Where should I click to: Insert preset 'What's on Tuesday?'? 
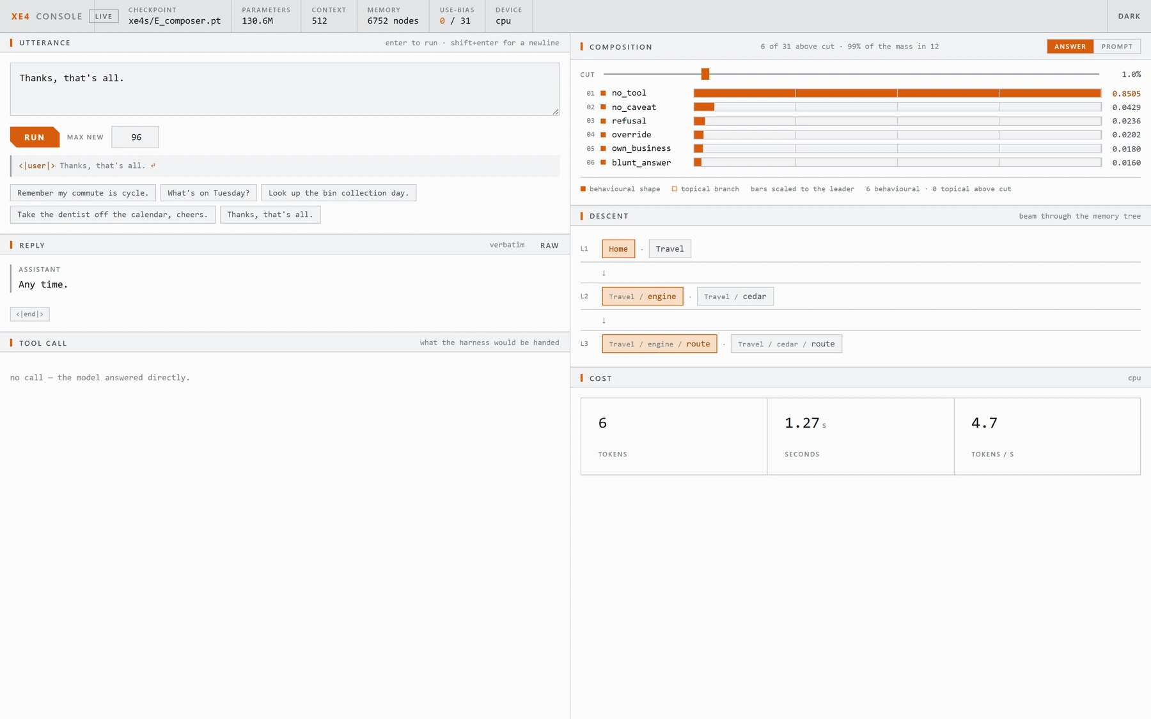(208, 193)
